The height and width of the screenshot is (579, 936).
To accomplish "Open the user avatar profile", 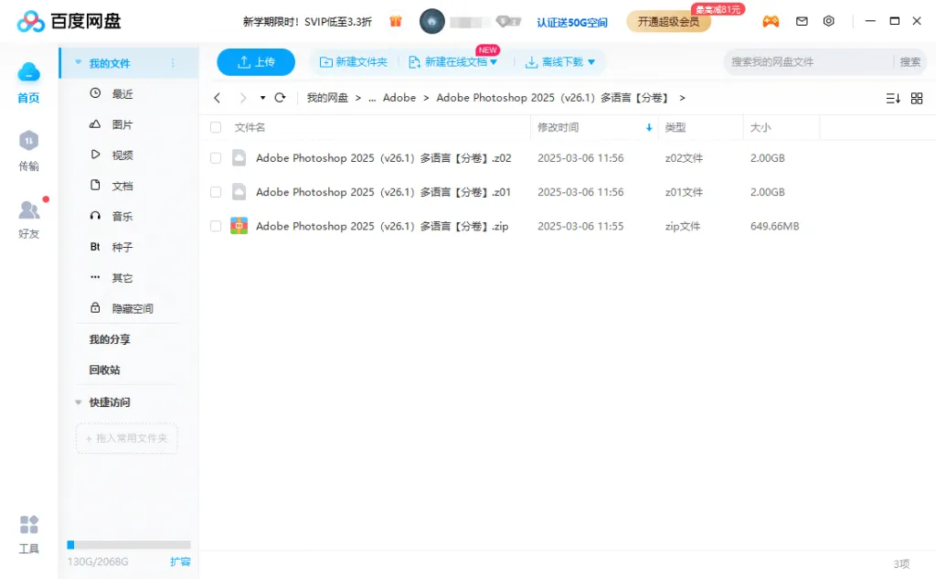I will pyautogui.click(x=431, y=22).
